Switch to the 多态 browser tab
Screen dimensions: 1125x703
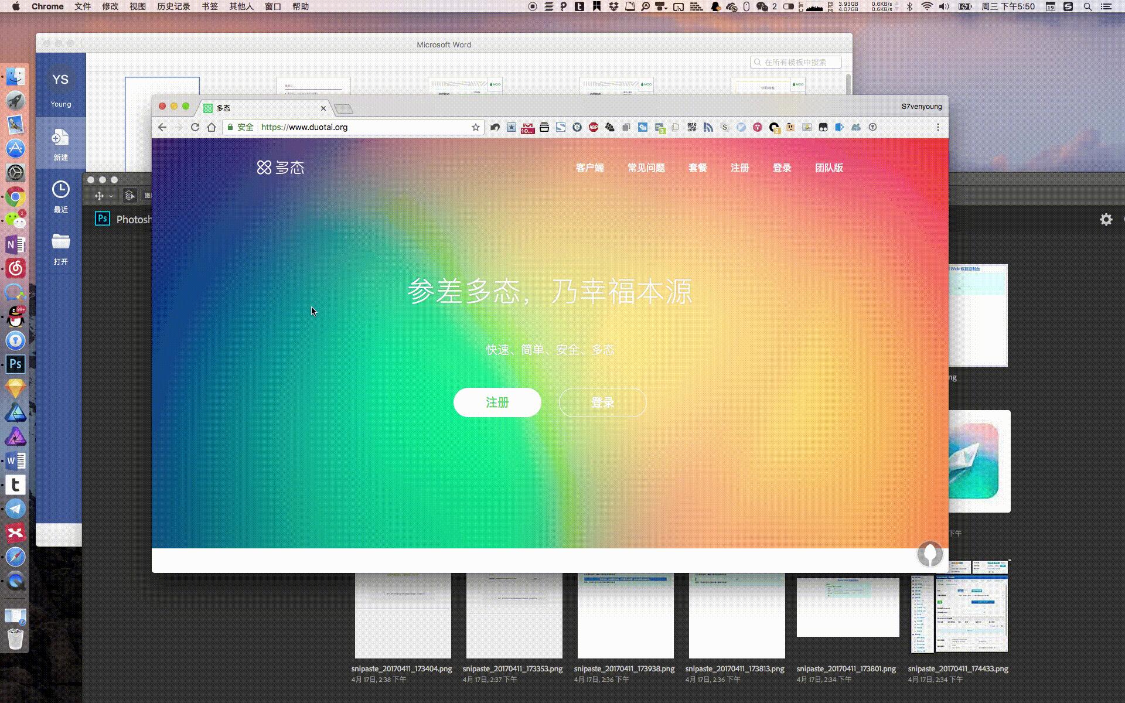(258, 108)
